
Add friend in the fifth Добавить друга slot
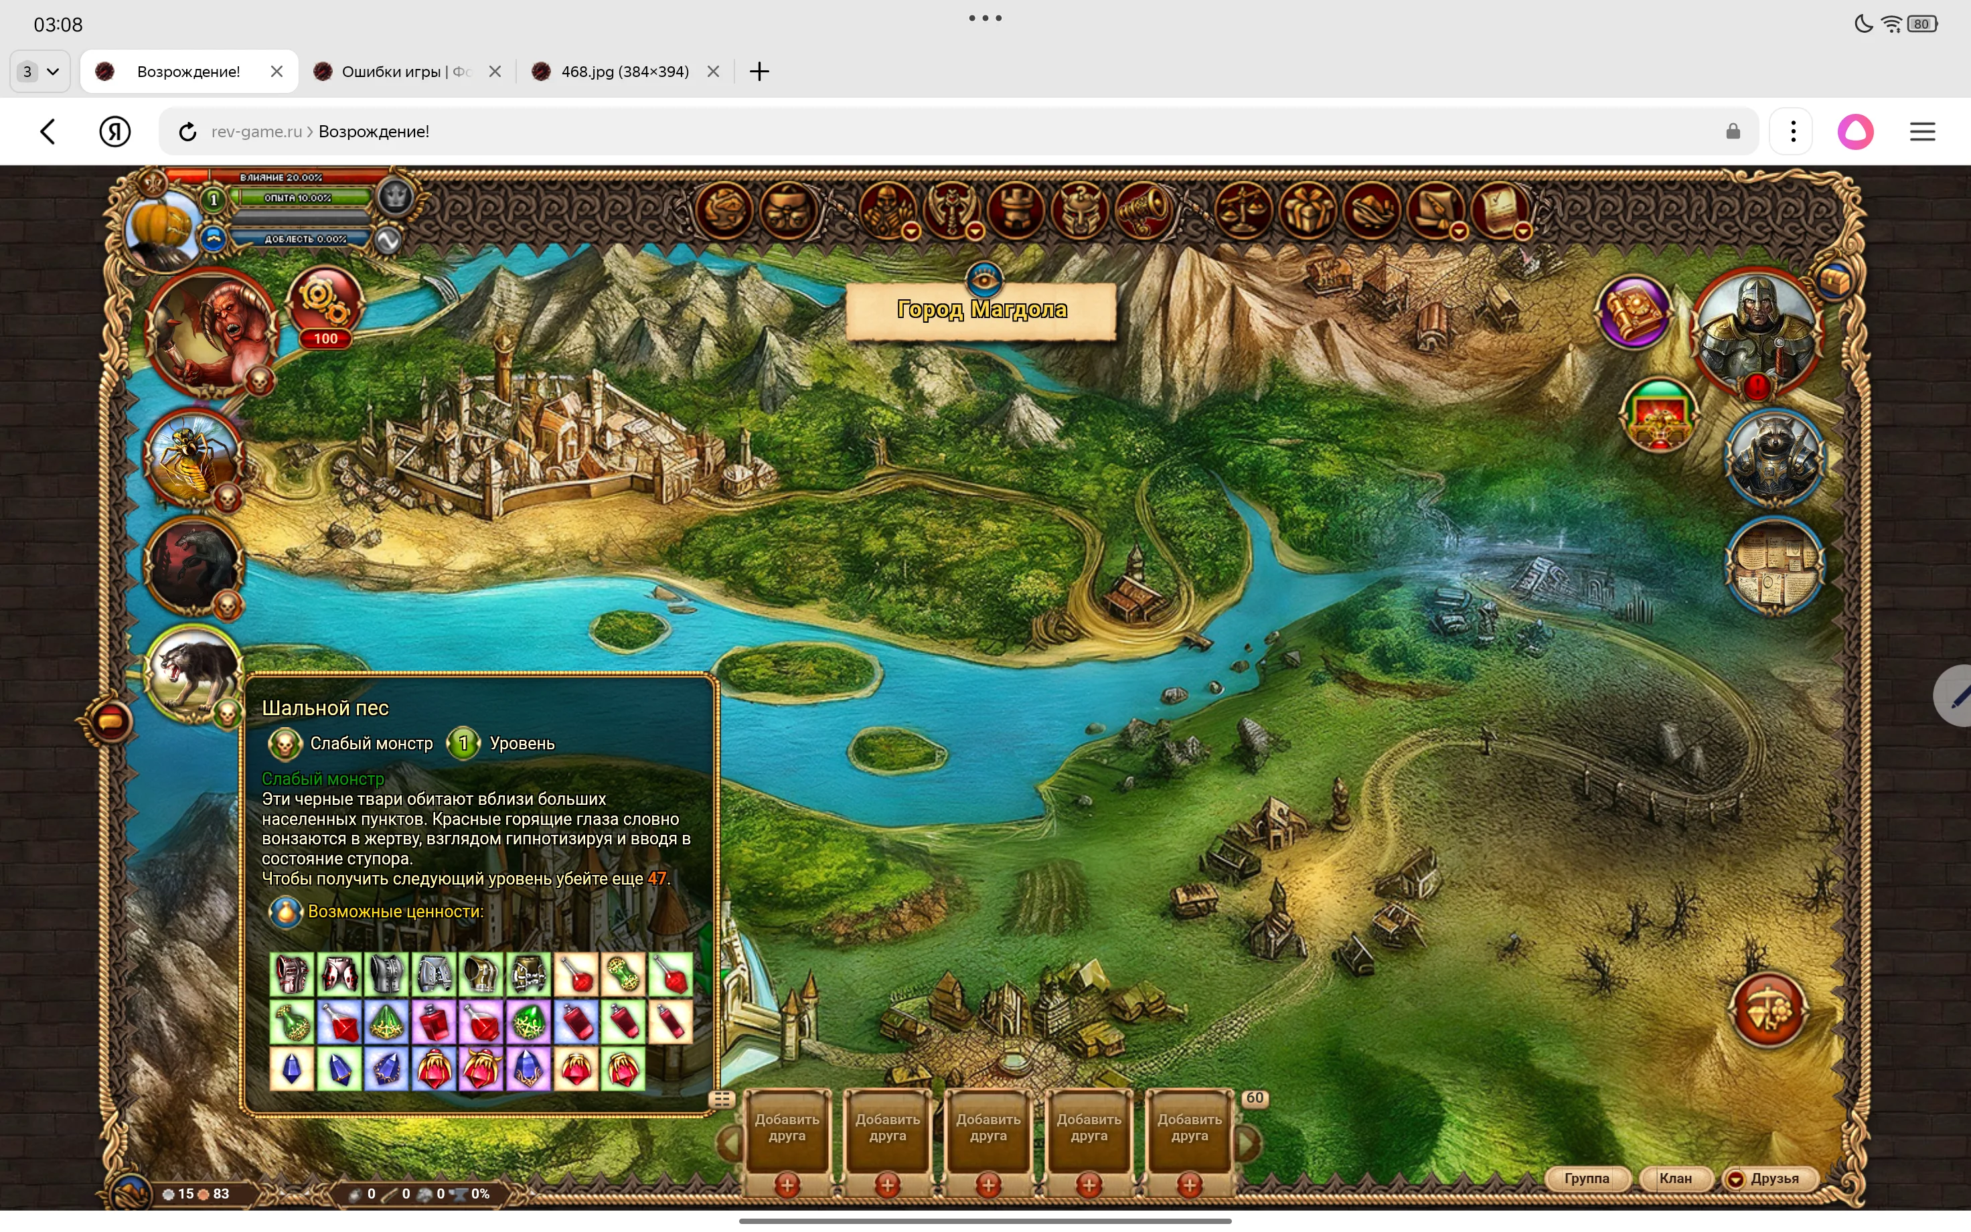[x=1189, y=1131]
